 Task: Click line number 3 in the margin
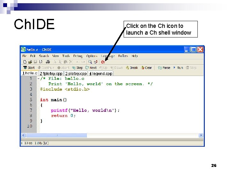pos(31,89)
